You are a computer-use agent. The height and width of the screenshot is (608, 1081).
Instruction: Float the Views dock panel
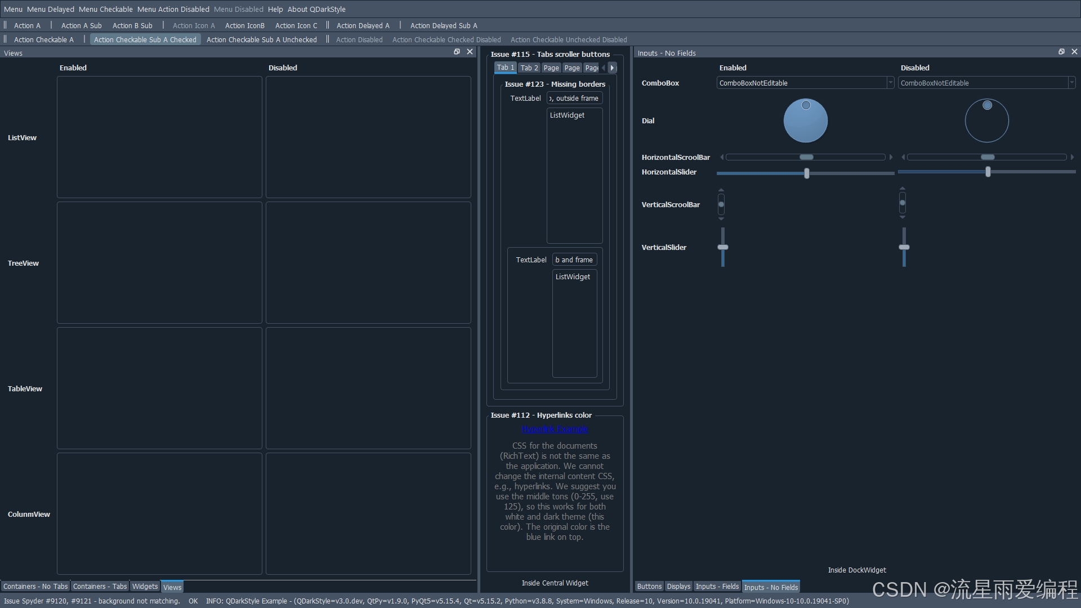click(x=457, y=52)
